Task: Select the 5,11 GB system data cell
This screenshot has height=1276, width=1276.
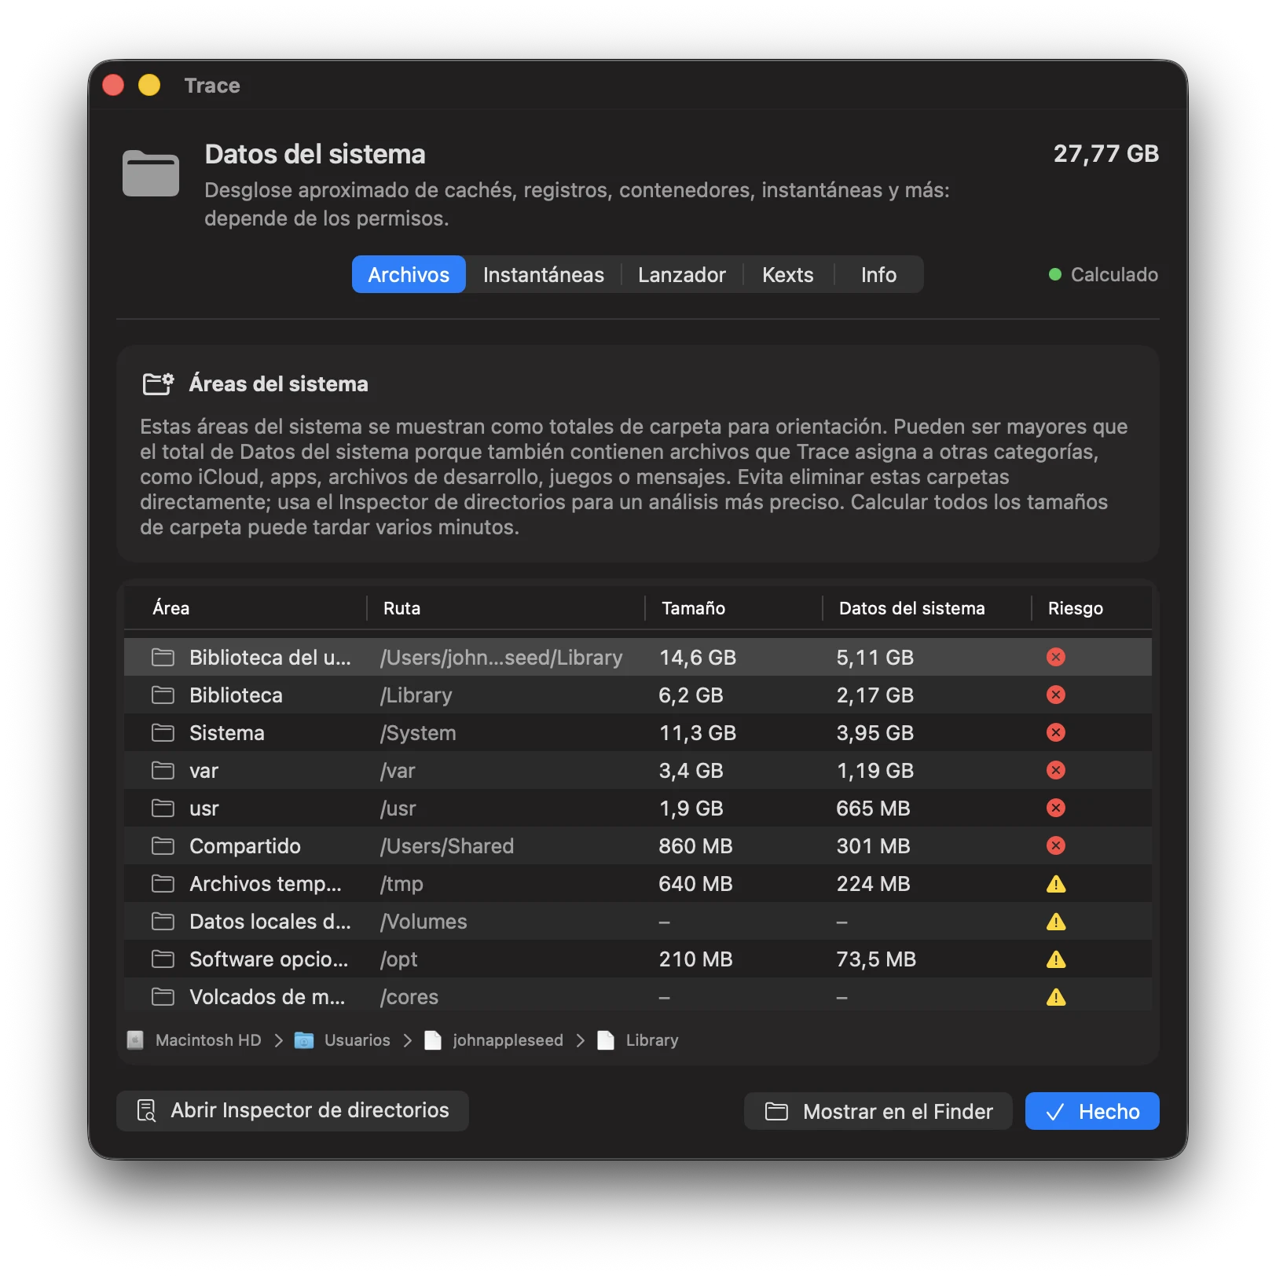Action: (875, 658)
